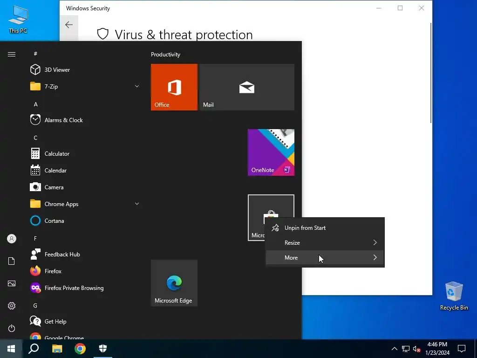This screenshot has height=358, width=477.
Task: Open This PC desktop icon
Action: 18,19
